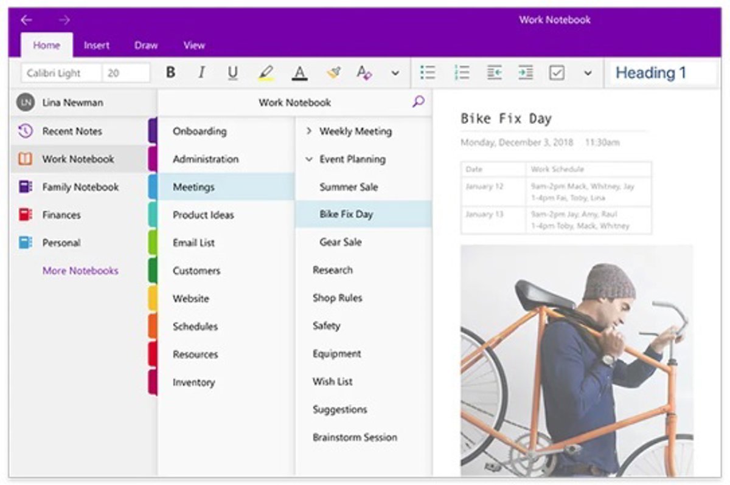Open the text formatting options dropdown
This screenshot has height=485, width=730.
pos(395,74)
